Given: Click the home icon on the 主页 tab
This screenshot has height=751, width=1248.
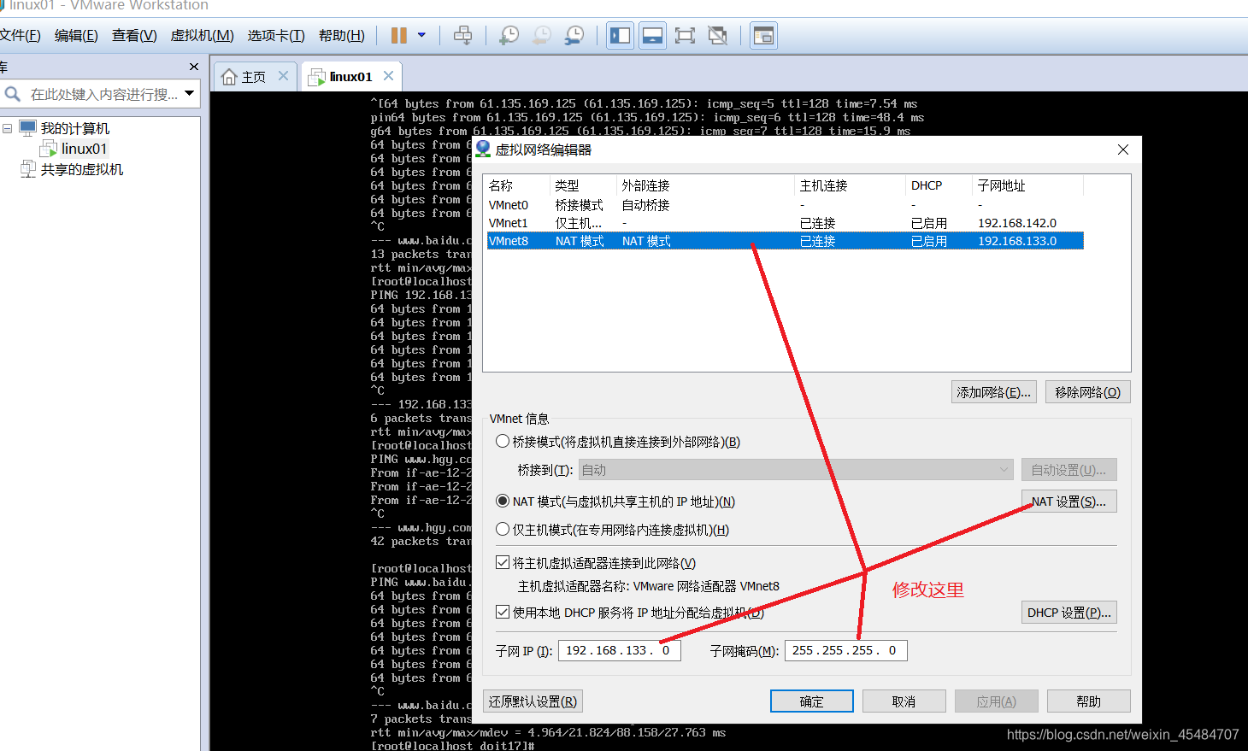Looking at the screenshot, I should coord(229,77).
